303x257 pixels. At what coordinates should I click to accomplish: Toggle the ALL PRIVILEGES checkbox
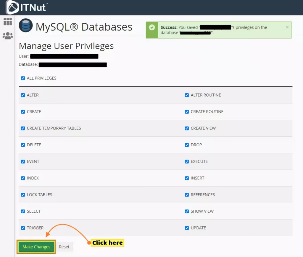click(x=23, y=78)
